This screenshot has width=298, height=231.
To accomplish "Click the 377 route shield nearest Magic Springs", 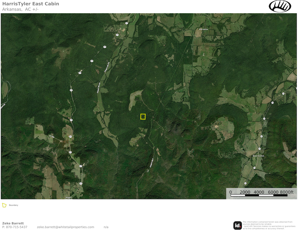I will [x=81, y=184].
